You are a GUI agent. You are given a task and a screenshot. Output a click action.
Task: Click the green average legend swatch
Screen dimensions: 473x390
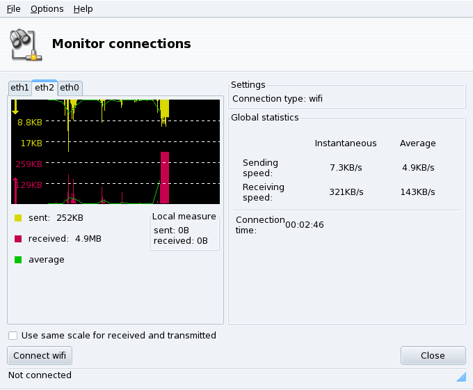(x=18, y=260)
